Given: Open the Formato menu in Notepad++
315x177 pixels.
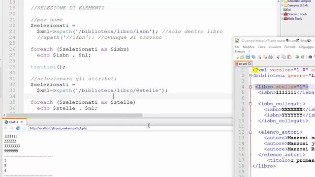Looking at the screenshot, I should (x=290, y=47).
